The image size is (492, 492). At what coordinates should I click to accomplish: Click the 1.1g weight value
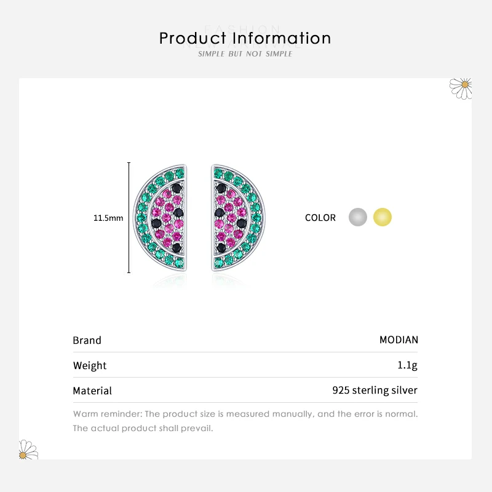click(x=407, y=365)
